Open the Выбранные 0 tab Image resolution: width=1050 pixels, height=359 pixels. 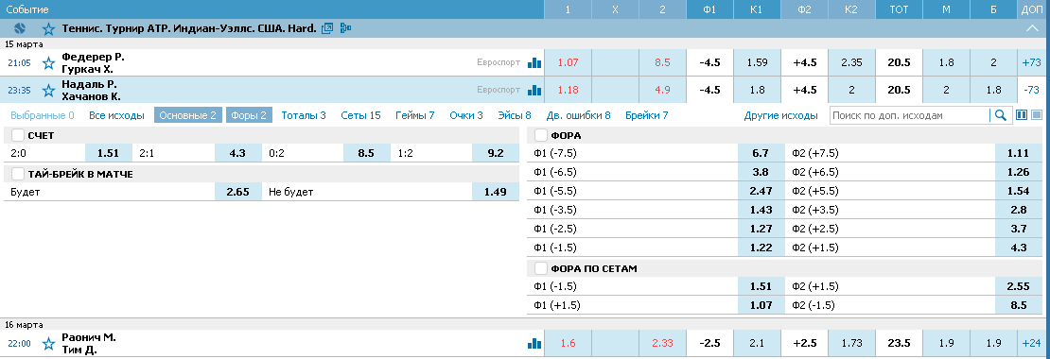coord(43,115)
